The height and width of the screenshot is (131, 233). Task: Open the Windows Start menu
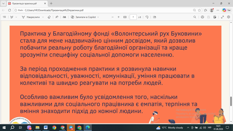coord(4,128)
